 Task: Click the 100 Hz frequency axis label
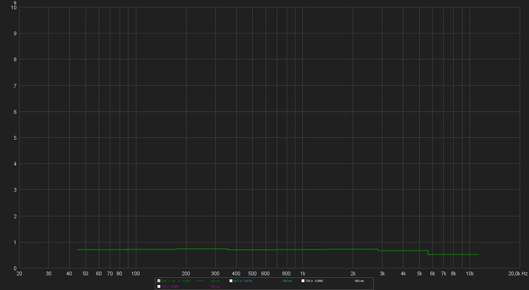136,273
